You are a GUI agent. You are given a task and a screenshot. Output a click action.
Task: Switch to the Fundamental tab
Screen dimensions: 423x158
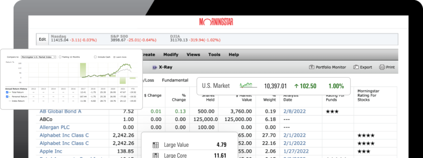tap(175, 80)
